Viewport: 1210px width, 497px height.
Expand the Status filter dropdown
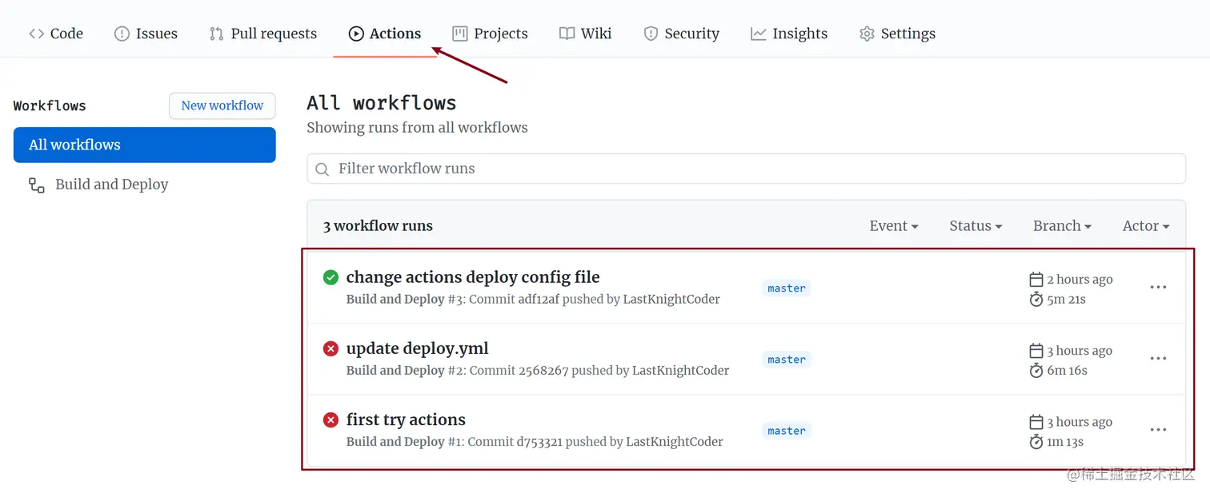pos(976,226)
